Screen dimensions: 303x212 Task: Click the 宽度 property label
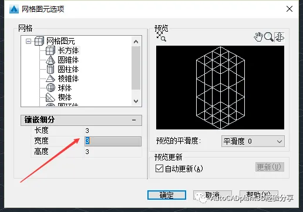pos(41,141)
